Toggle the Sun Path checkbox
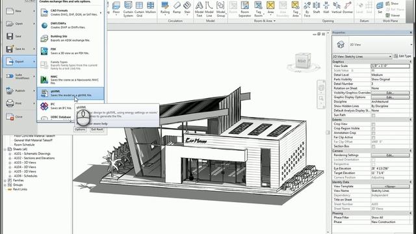 [373, 115]
